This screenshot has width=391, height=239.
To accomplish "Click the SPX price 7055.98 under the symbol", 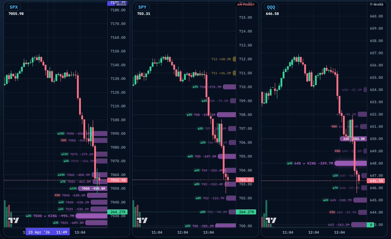I will [x=16, y=14].
